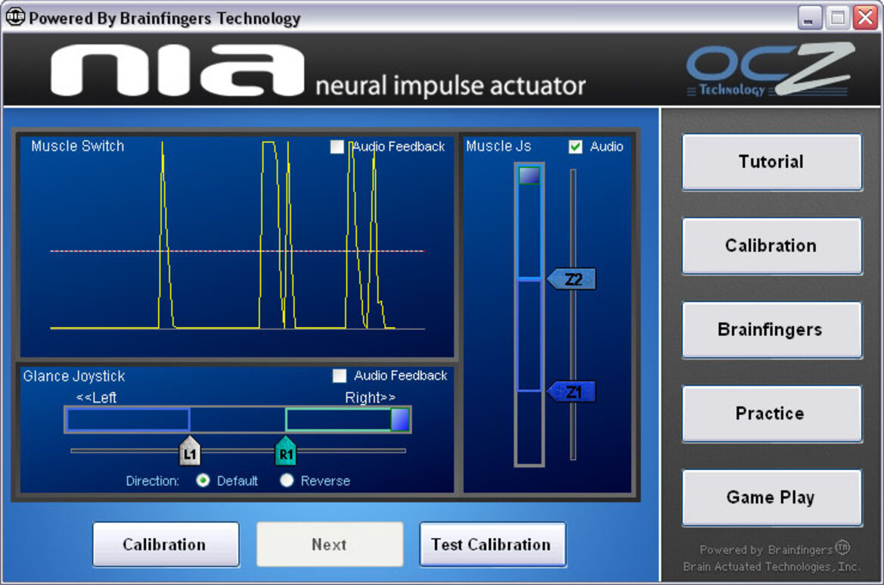Screen dimensions: 884x585
Task: Uncheck the Muscle Js Audio checkbox
Action: (575, 147)
